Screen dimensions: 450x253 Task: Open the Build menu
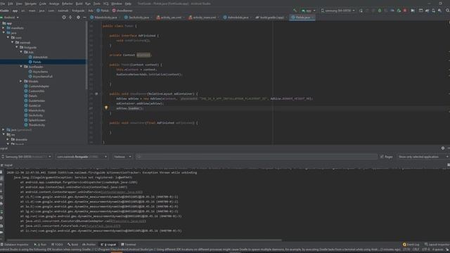[79, 4]
